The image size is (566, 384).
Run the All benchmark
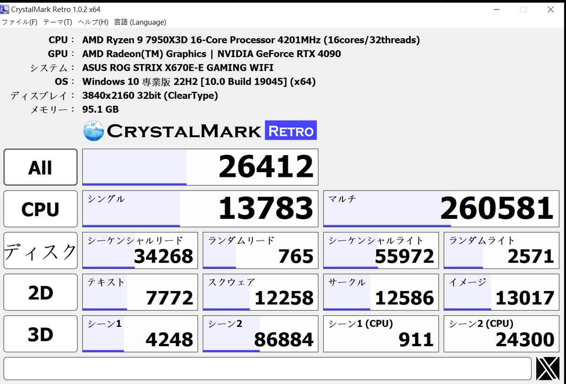pos(40,167)
